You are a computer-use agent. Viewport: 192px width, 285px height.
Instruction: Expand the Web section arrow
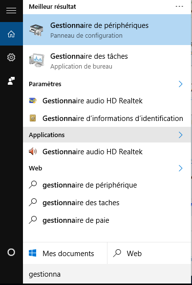(x=180, y=168)
